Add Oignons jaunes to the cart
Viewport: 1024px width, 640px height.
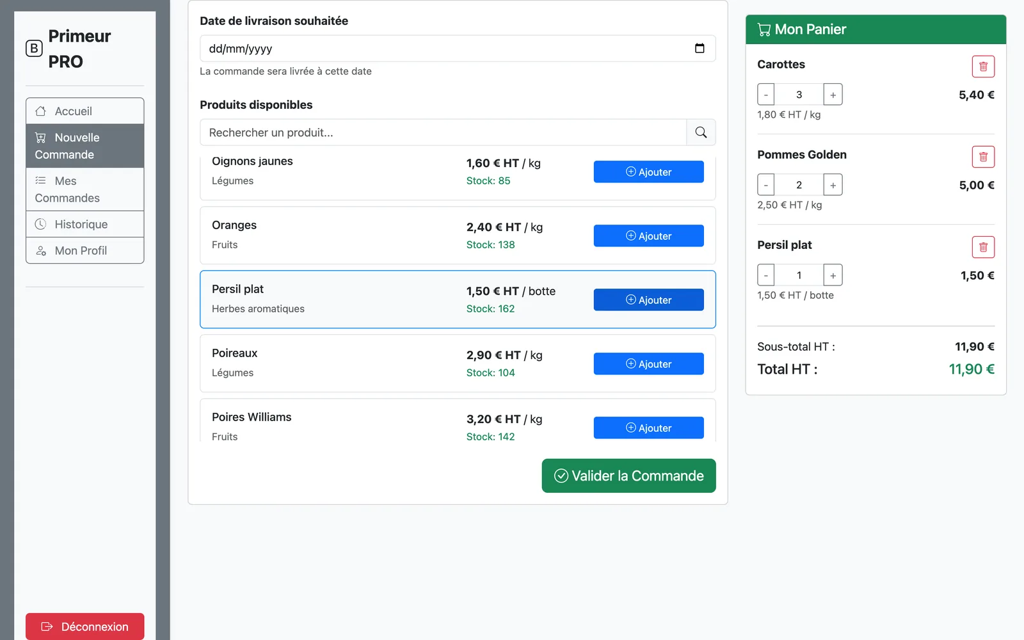click(648, 172)
